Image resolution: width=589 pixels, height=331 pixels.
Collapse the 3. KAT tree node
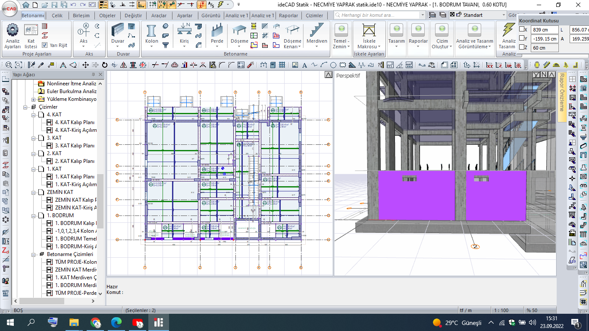[x=34, y=138]
